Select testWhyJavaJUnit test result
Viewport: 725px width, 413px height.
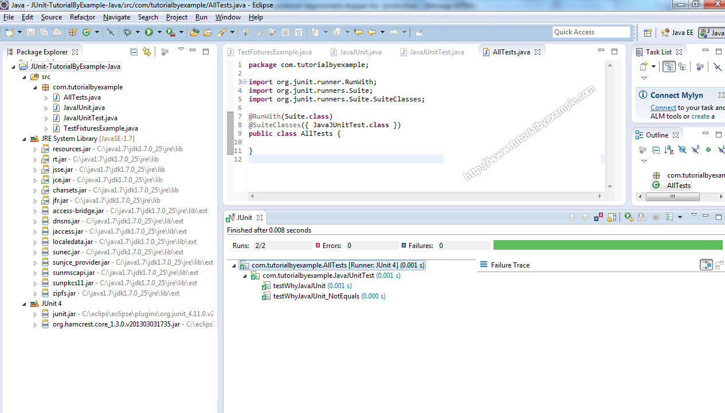tap(306, 286)
